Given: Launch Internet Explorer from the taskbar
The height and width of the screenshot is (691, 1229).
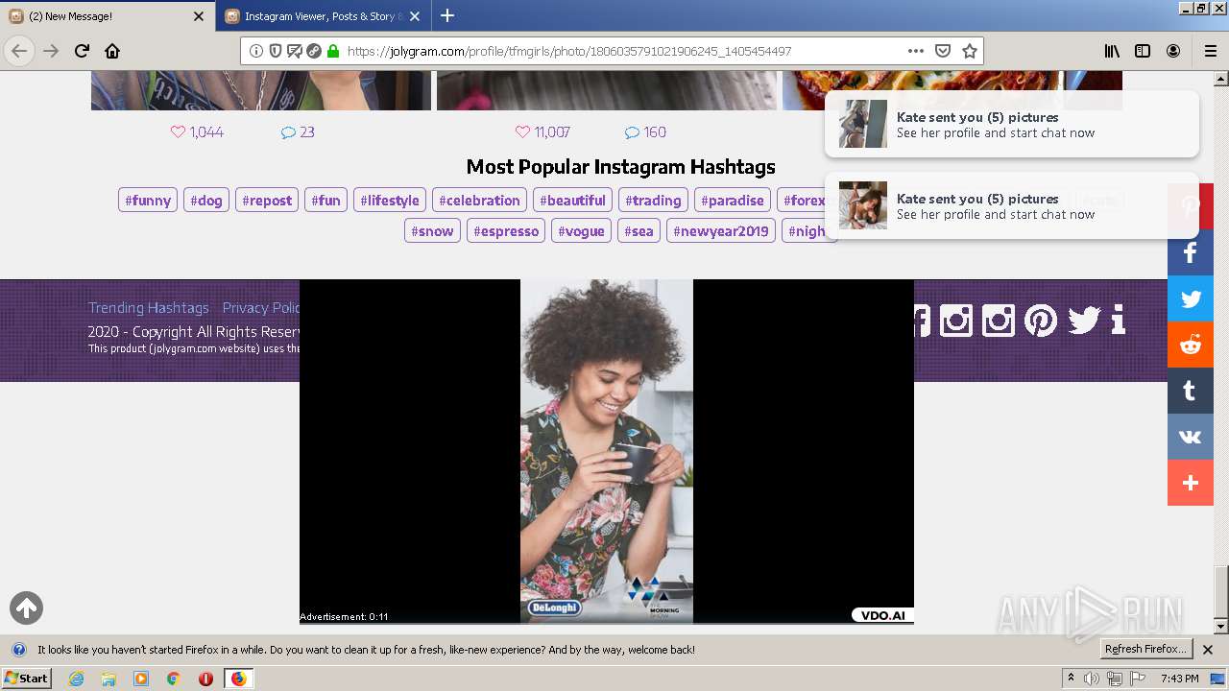Looking at the screenshot, I should tap(76, 679).
